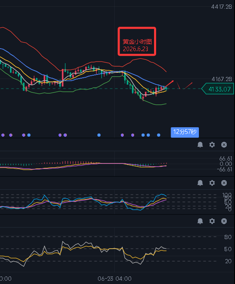The width and height of the screenshot is (235, 284).
Task: Click alert bell of the RSI 80/50/20 panel
Action: click(x=200, y=221)
